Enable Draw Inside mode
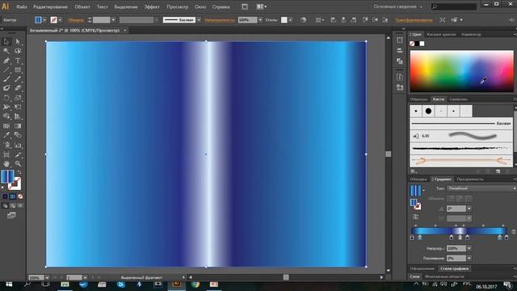 20,205
